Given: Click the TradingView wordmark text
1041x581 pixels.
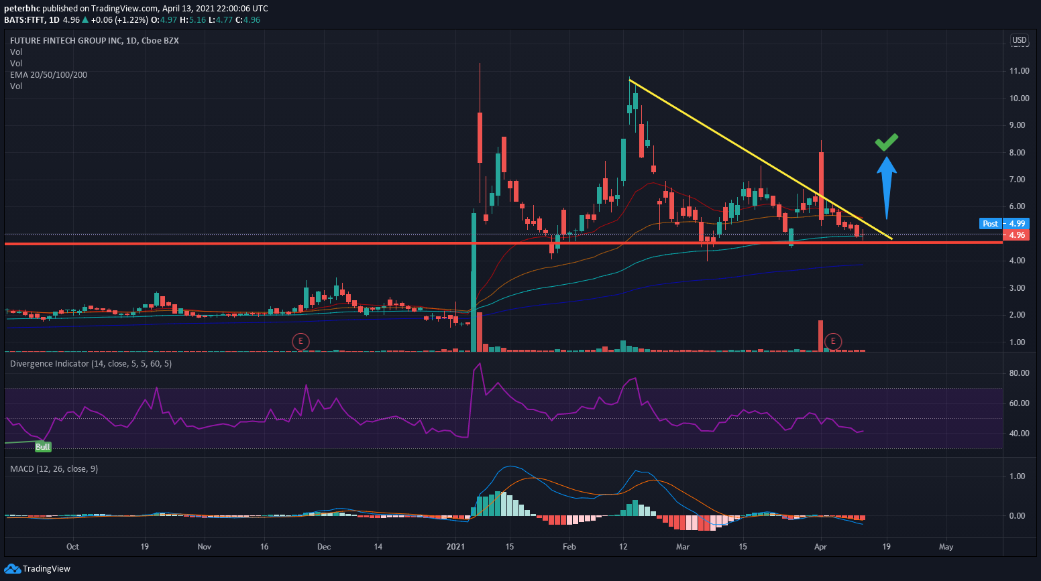Looking at the screenshot, I should point(46,569).
